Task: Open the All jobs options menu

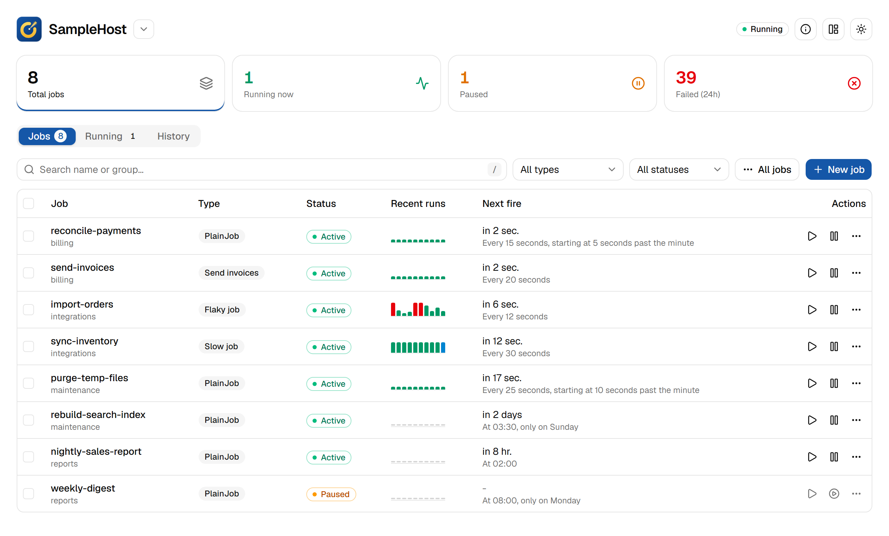Action: click(767, 169)
